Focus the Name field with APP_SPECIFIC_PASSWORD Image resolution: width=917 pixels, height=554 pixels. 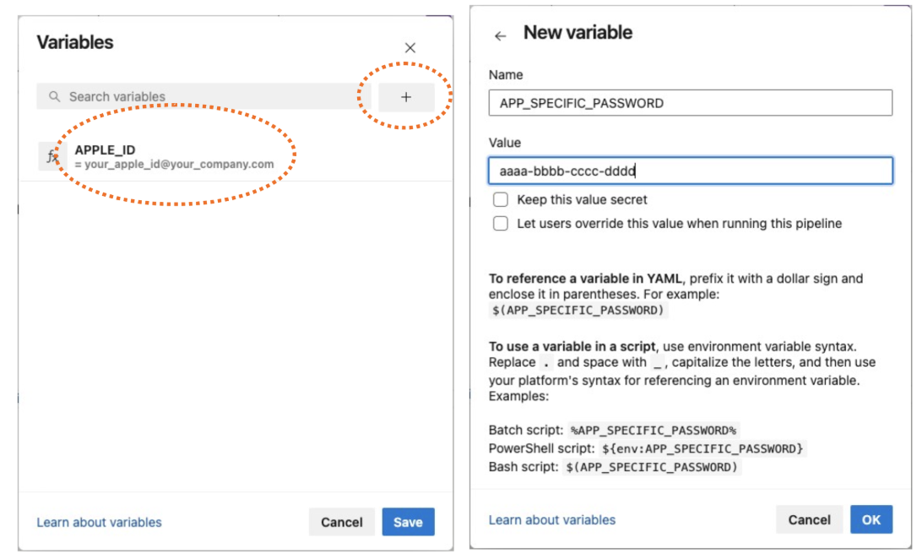click(x=690, y=103)
